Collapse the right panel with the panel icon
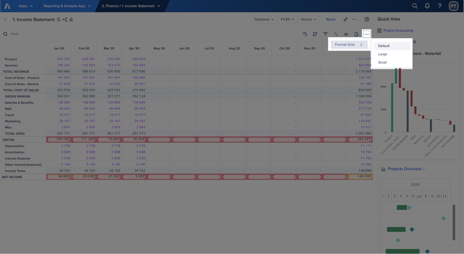Viewport: 464px width, 254px height. 367,19
